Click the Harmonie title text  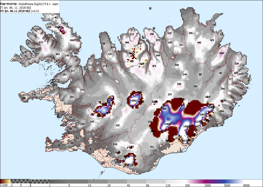click(8, 4)
